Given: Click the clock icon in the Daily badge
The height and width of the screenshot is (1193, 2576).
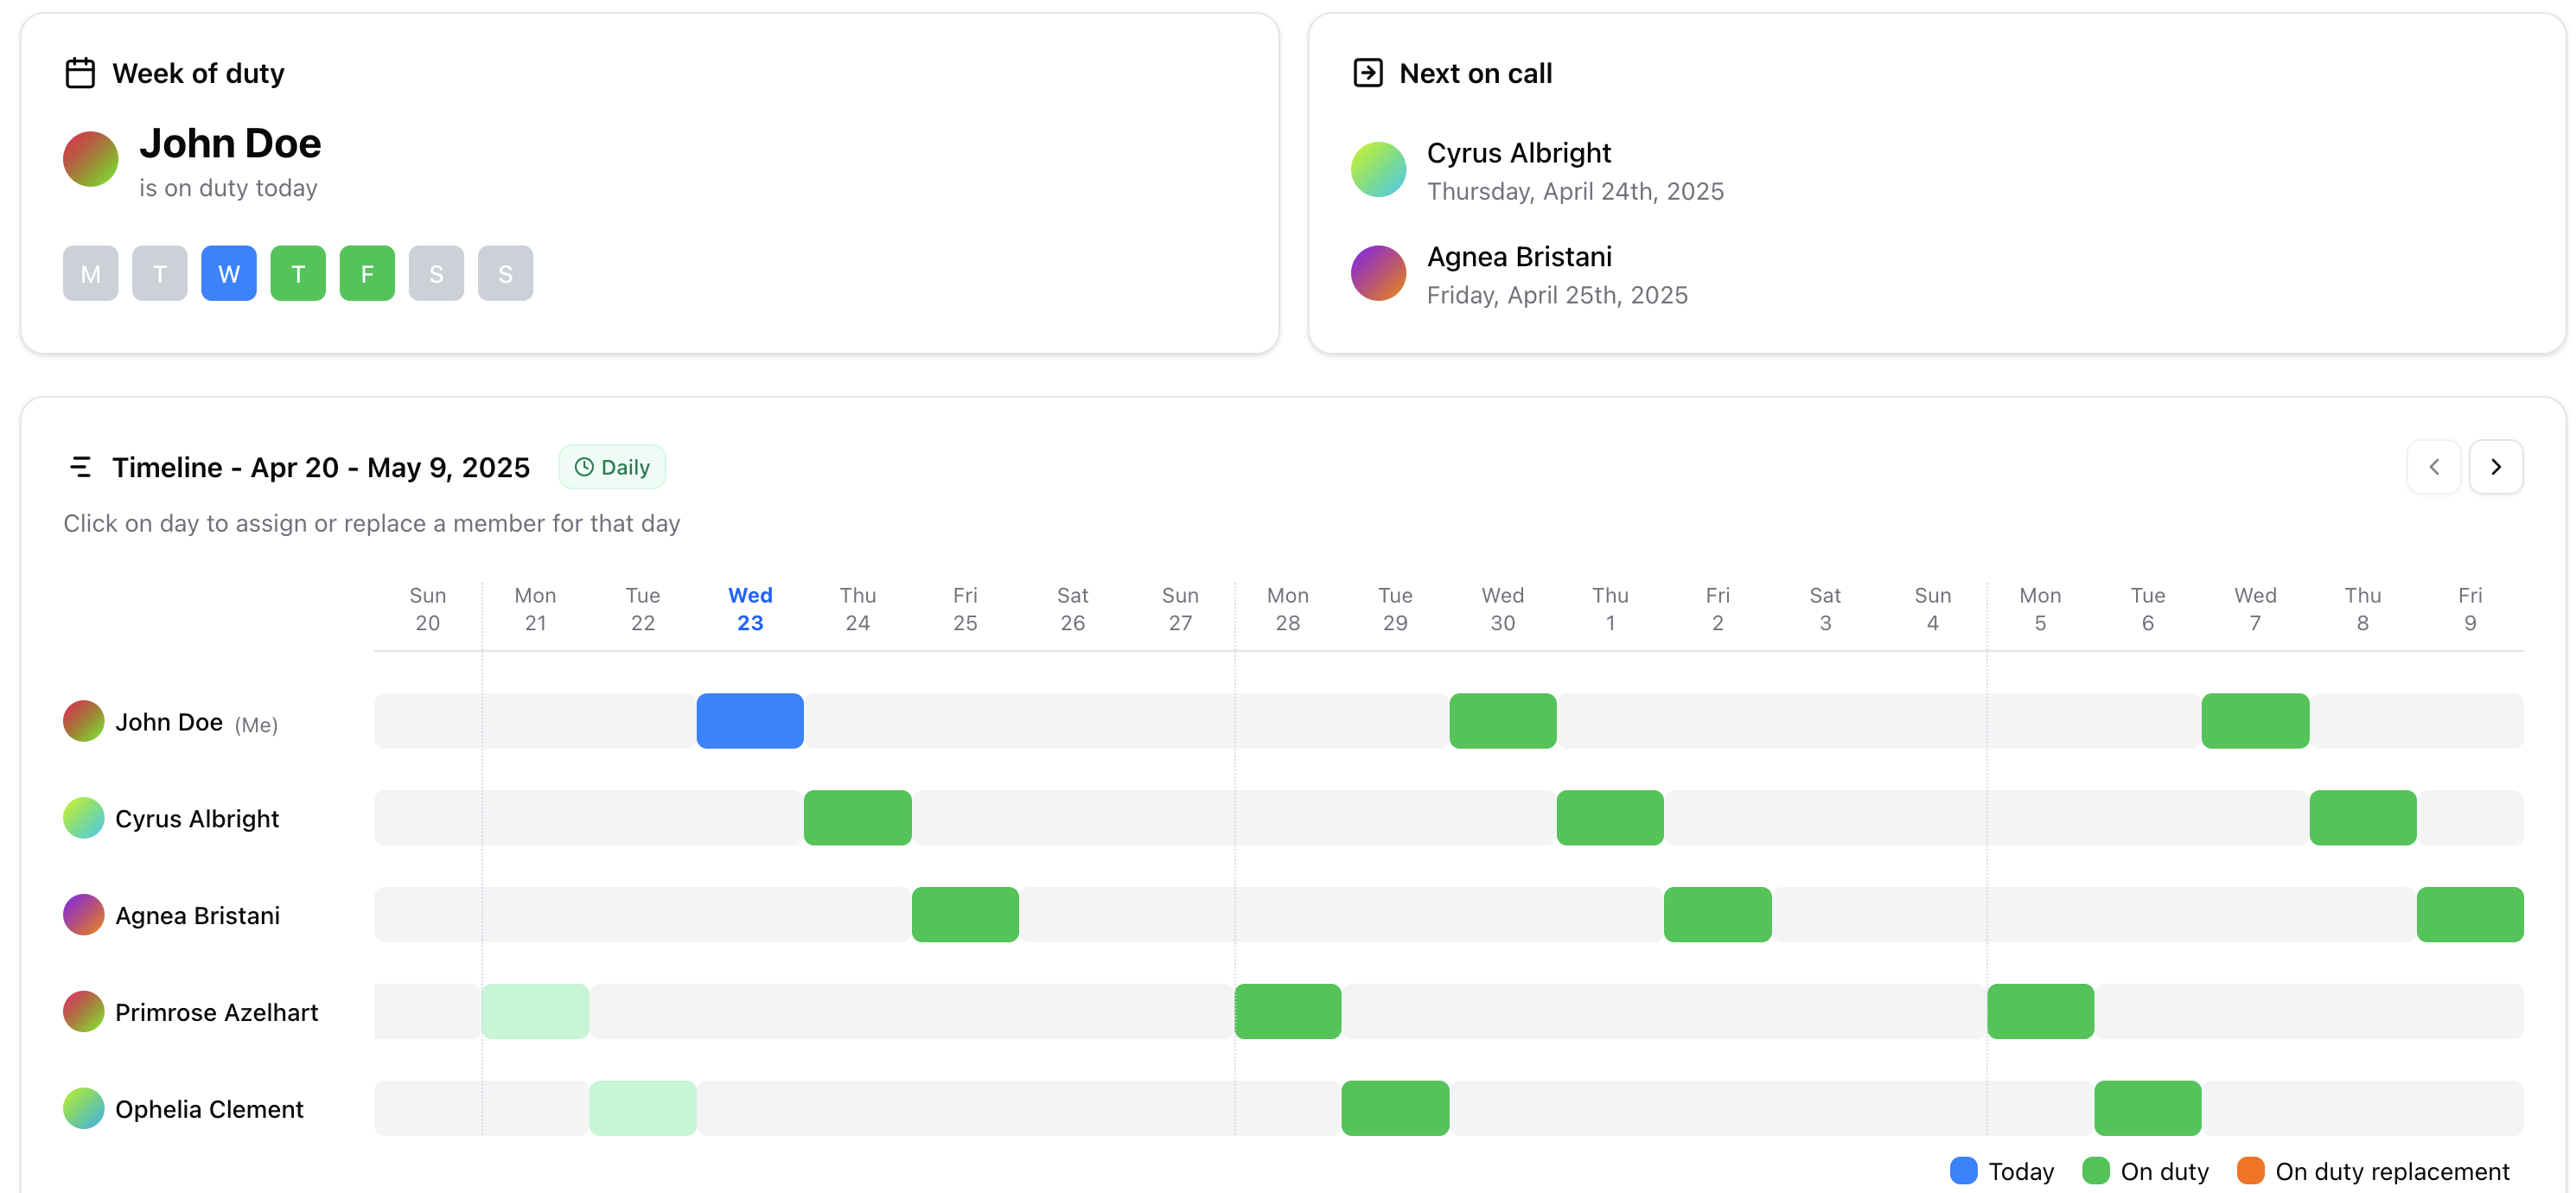Looking at the screenshot, I should click(584, 467).
